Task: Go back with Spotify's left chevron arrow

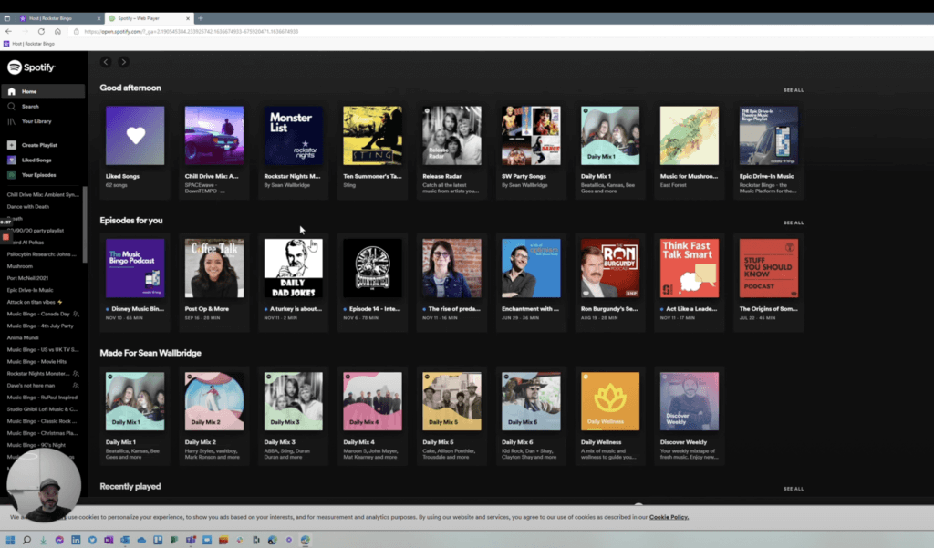Action: tap(106, 62)
